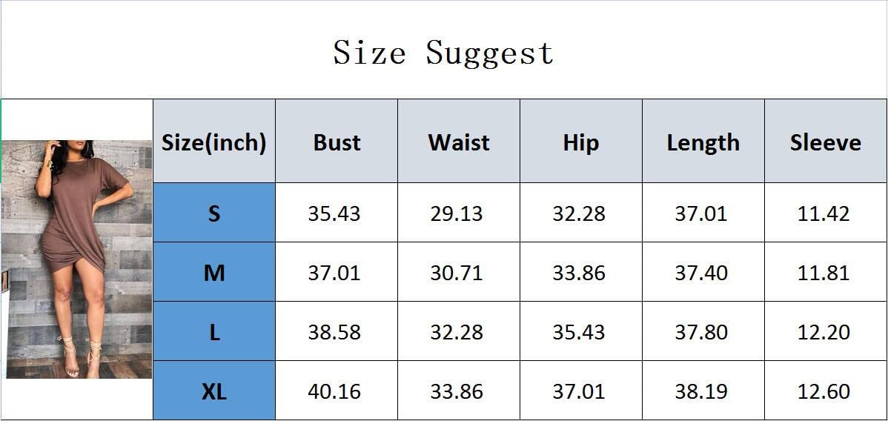Screen dimensions: 888x421
Task: Click the XL bust value 40.16
Action: pos(334,391)
